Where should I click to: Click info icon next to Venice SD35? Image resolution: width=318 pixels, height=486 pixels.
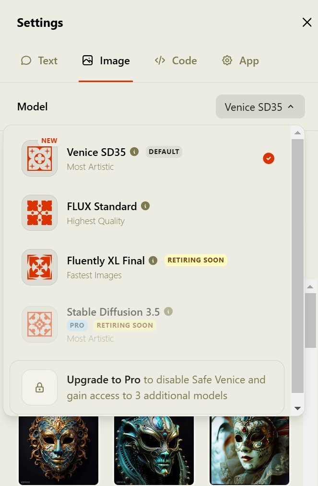coord(135,152)
